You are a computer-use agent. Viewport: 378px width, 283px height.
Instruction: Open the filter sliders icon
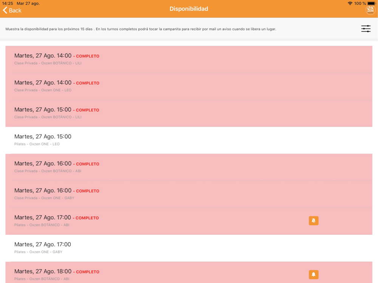pos(366,29)
